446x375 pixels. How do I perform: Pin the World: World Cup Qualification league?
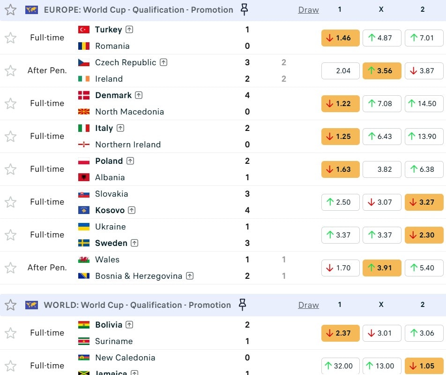pos(242,305)
